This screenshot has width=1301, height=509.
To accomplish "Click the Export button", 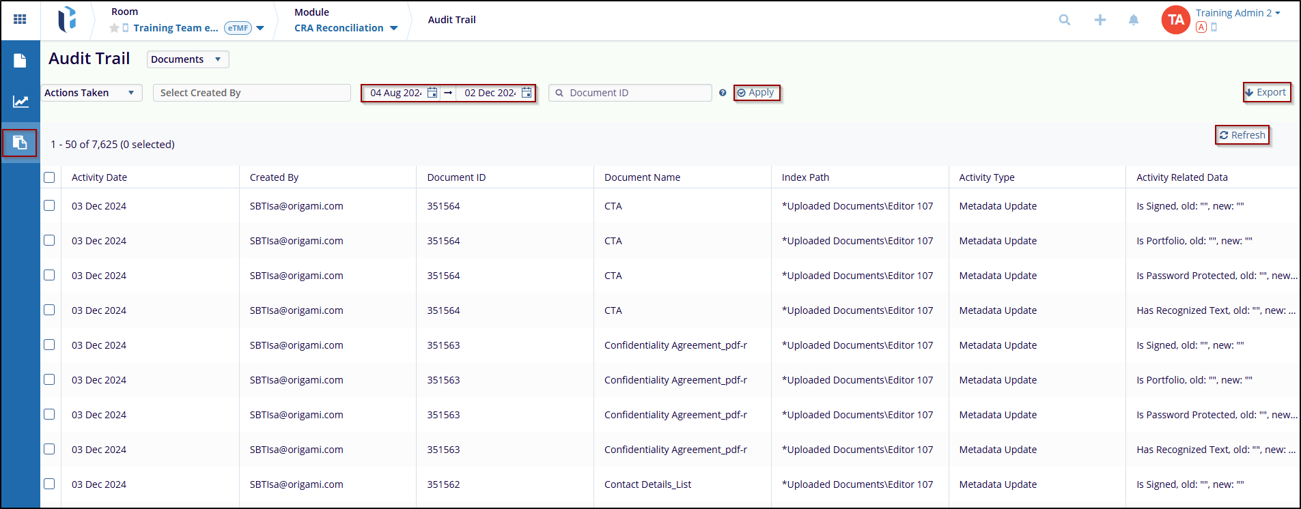I will (1266, 92).
